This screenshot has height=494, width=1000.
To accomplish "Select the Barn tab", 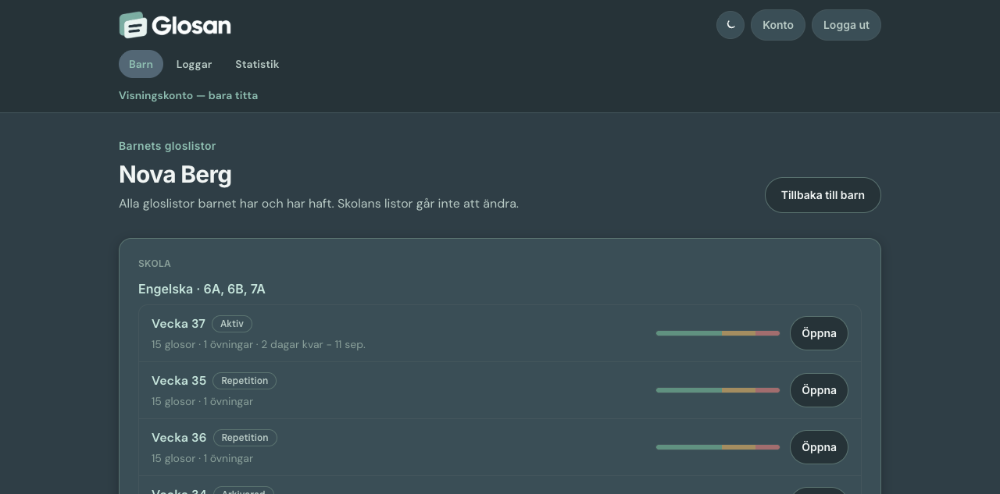I will (x=141, y=64).
